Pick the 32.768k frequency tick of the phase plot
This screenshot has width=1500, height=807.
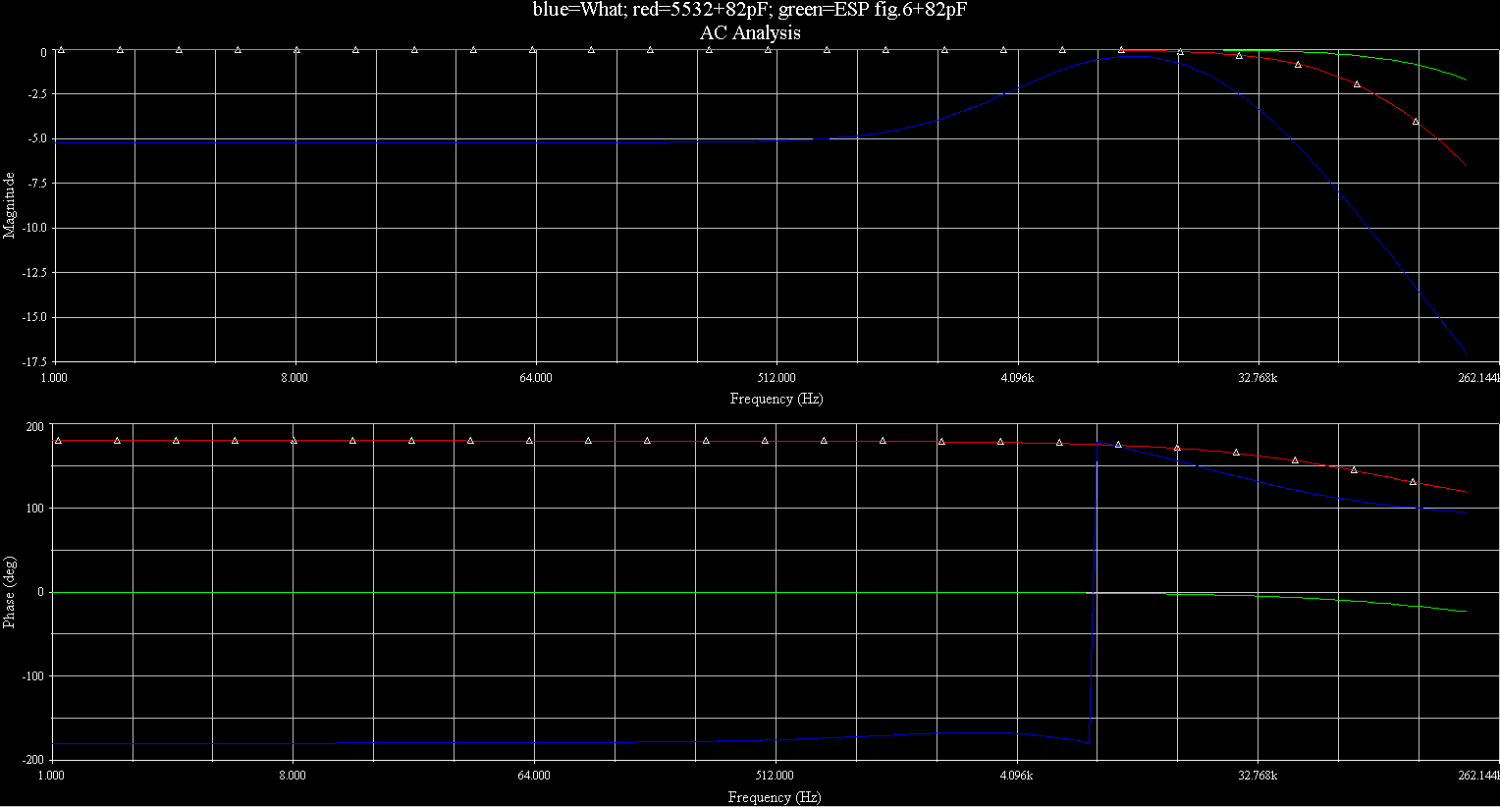(1258, 776)
